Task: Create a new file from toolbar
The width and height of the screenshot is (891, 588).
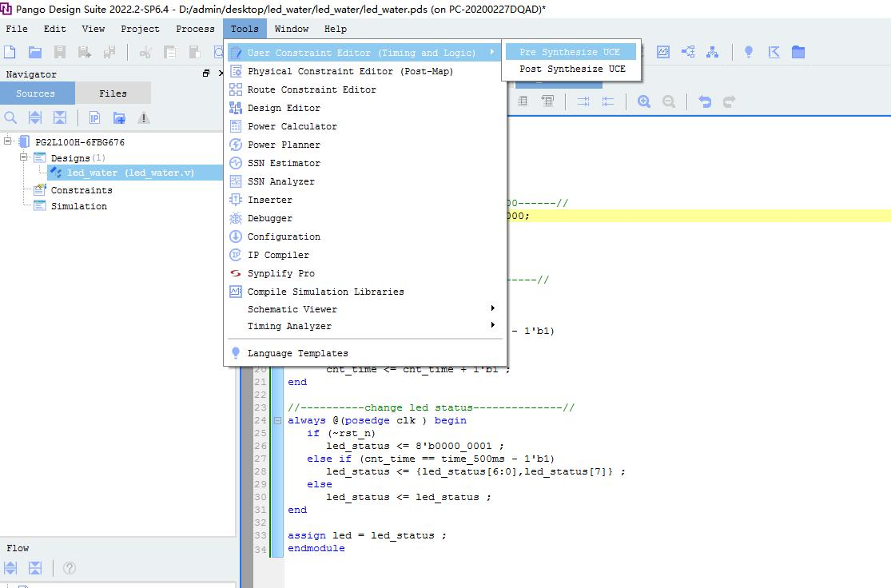Action: click(10, 52)
